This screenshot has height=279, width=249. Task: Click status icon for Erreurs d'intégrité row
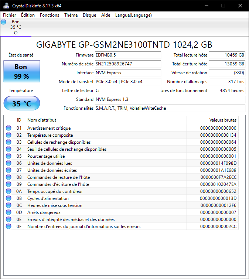tap(8, 220)
